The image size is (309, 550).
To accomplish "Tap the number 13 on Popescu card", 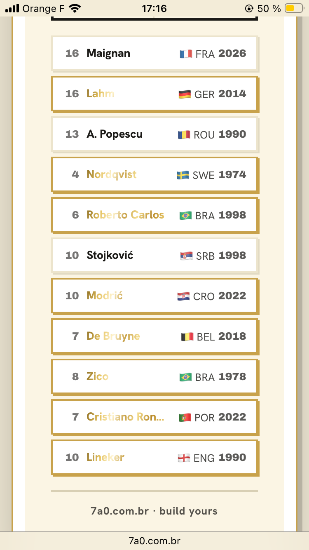I will click(72, 134).
